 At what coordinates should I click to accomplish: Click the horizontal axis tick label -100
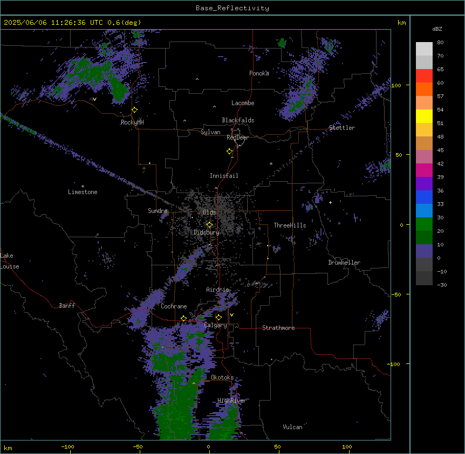pyautogui.click(x=67, y=446)
